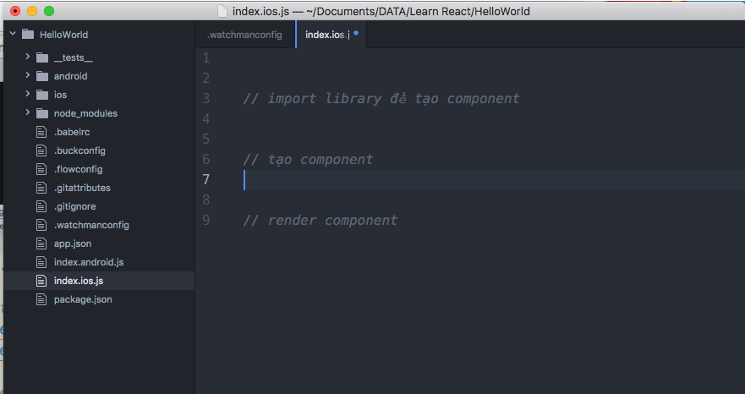745x394 pixels.
Task: Click the .gitattributes file icon
Action: 41,188
